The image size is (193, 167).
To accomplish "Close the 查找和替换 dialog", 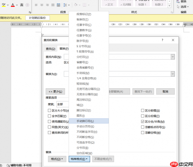I will [x=173, y=40].
